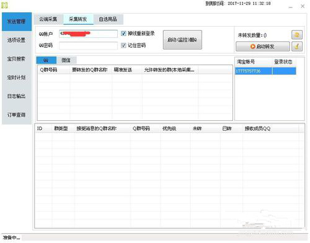Toggle the 掉线重新登录 checkbox

point(123,33)
